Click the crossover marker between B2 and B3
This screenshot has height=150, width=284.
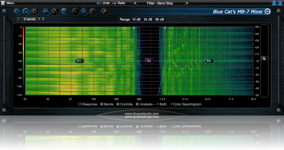[x=165, y=28]
